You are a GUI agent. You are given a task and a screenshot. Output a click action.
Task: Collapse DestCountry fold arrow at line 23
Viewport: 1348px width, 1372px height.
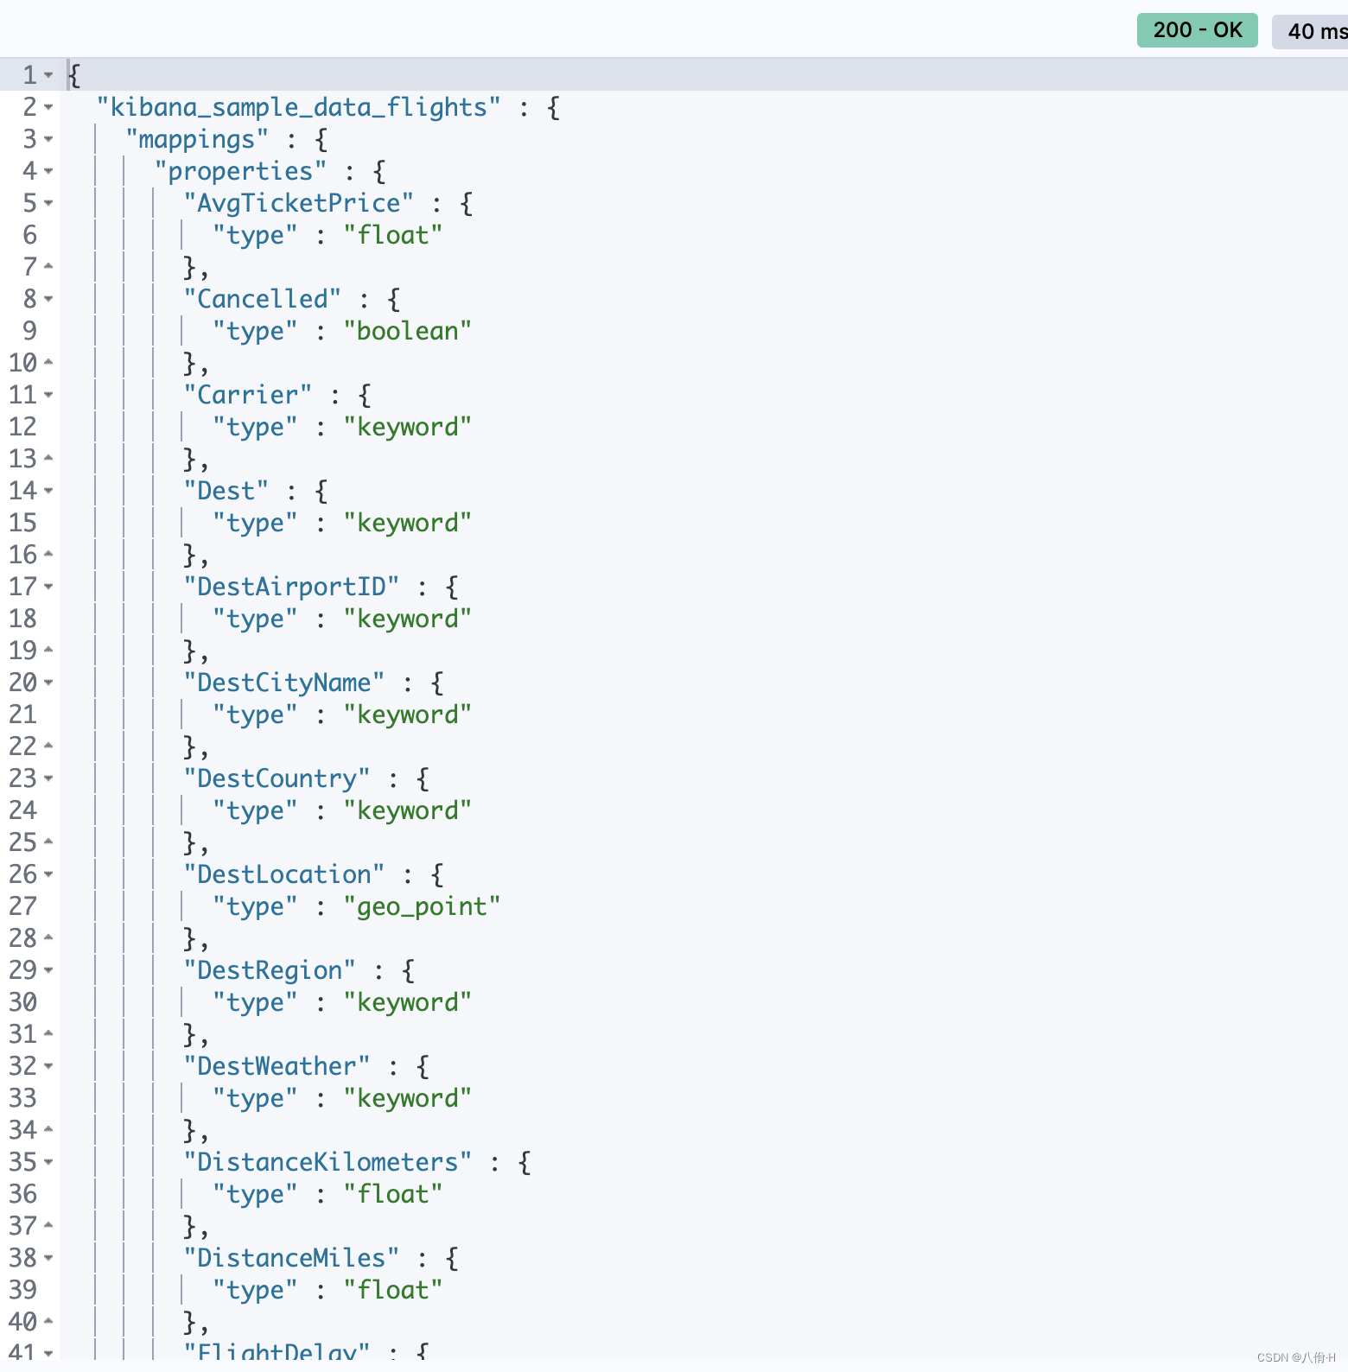[48, 778]
